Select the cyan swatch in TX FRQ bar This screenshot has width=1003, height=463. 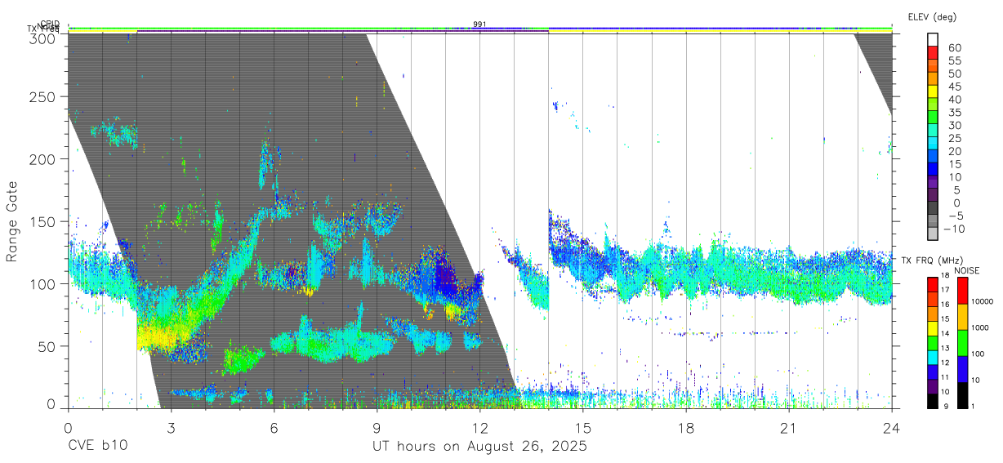933,359
